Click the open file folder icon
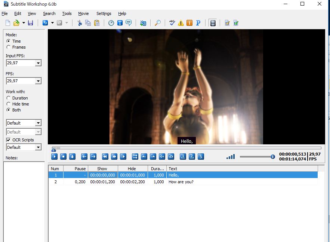Image resolution: width=330 pixels, height=242 pixels. pos(16,23)
